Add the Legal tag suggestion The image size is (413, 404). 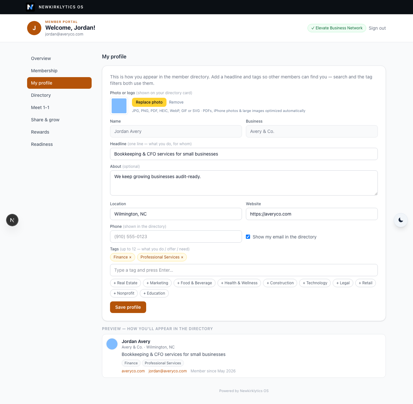343,283
